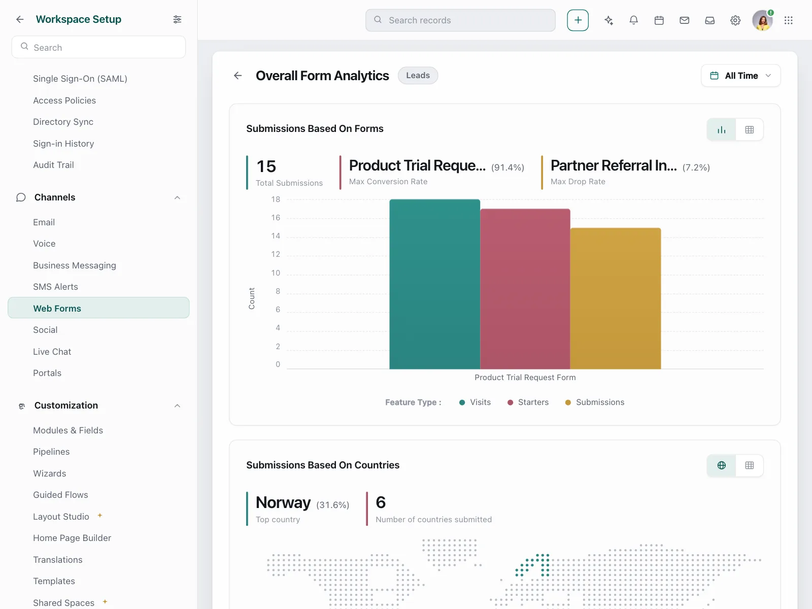Open Single Sign-On (SAML) settings

[80, 79]
